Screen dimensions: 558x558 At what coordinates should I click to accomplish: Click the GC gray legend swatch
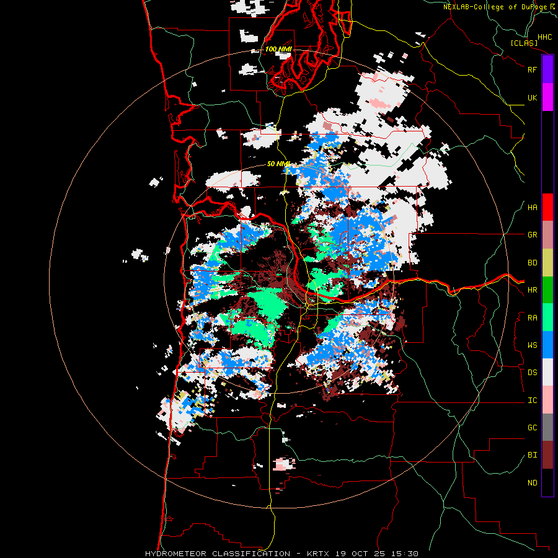[x=547, y=427]
